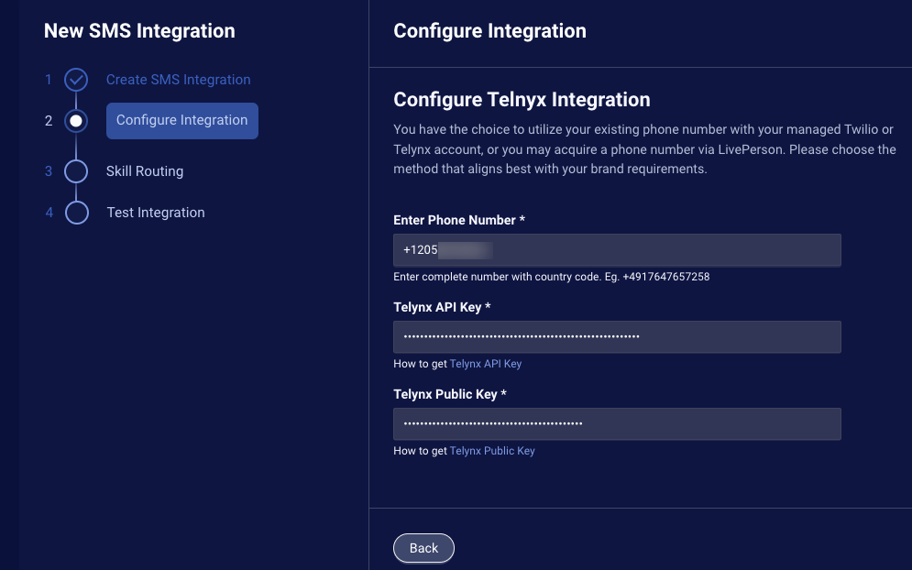Go to the Test Integration step
The height and width of the screenshot is (570, 912).
click(x=156, y=213)
